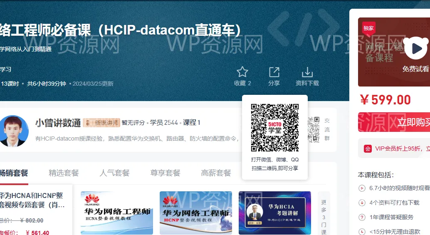Click the 学员 2544 count

(164, 123)
